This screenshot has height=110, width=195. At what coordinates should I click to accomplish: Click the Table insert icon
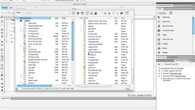coord(159,35)
